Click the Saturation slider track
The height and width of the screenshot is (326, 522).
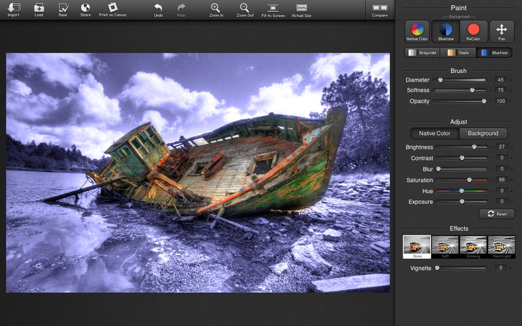[461, 180]
